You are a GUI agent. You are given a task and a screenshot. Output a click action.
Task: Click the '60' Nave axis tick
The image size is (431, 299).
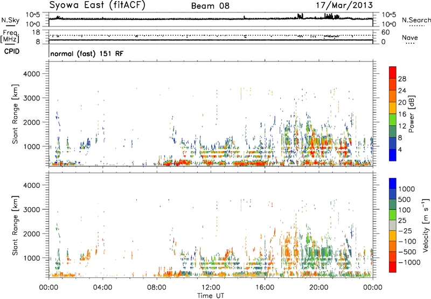click(x=385, y=32)
